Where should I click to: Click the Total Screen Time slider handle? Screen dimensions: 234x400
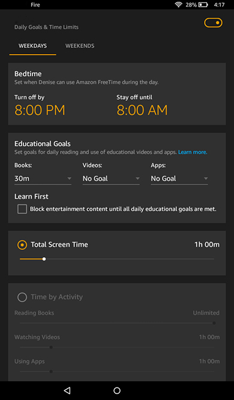click(44, 259)
